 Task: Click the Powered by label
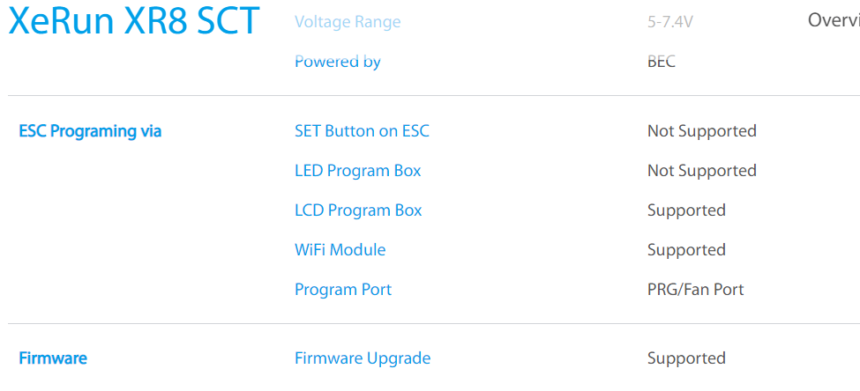(338, 62)
